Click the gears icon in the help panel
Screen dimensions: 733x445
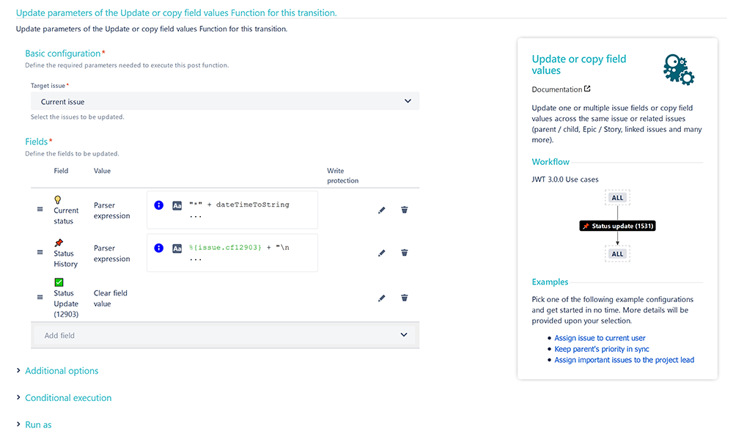click(678, 70)
